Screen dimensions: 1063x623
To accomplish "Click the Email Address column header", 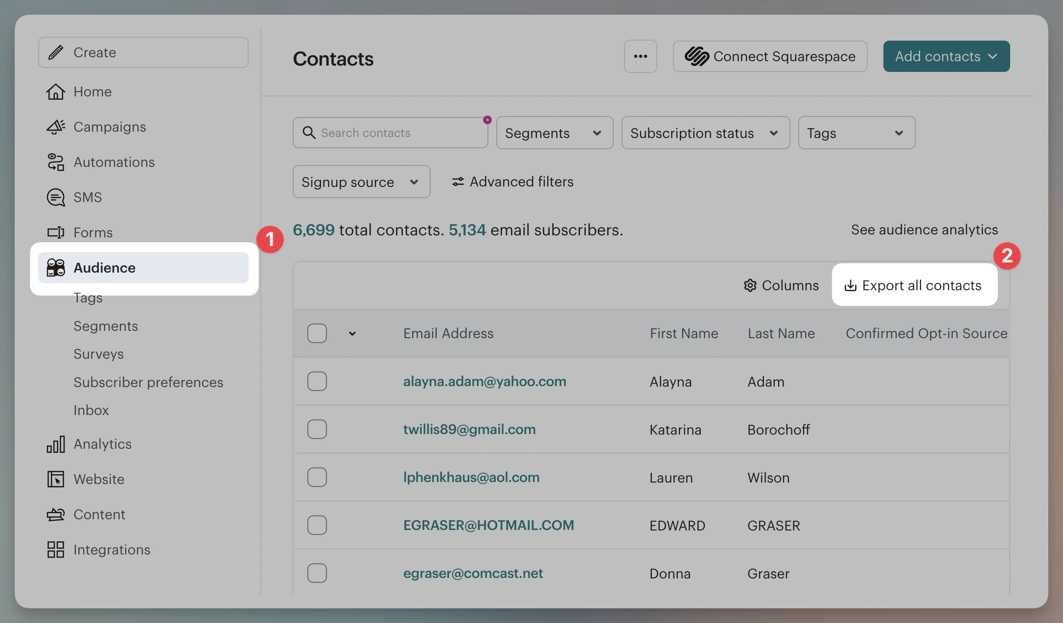I will pos(448,333).
